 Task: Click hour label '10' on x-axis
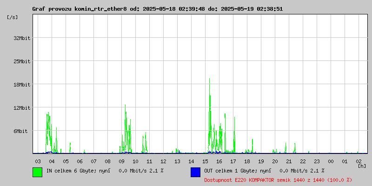(135, 161)
